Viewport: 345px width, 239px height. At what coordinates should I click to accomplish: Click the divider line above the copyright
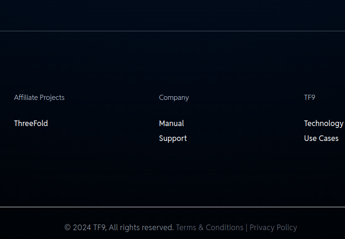[172, 207]
